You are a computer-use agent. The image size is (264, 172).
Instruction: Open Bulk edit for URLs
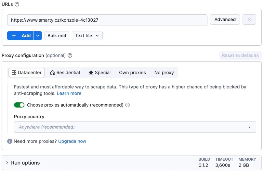click(57, 36)
